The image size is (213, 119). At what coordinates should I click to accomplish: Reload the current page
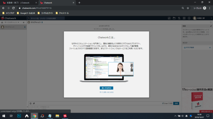pyautogui.click(x=13, y=8)
